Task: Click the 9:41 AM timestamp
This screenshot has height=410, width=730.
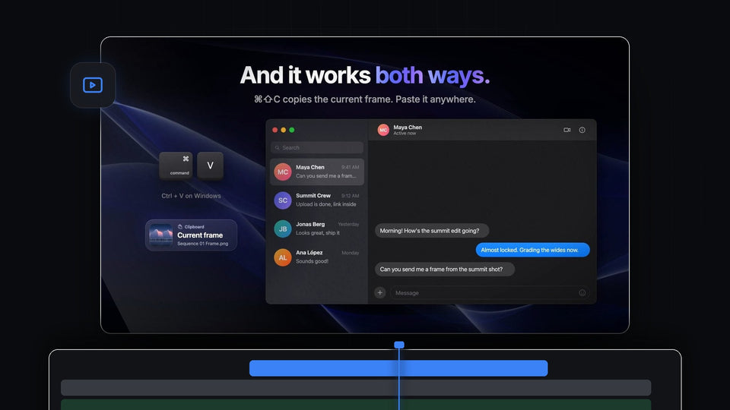Action: (350, 167)
